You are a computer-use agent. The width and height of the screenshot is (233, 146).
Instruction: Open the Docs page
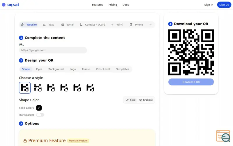[126, 5]
